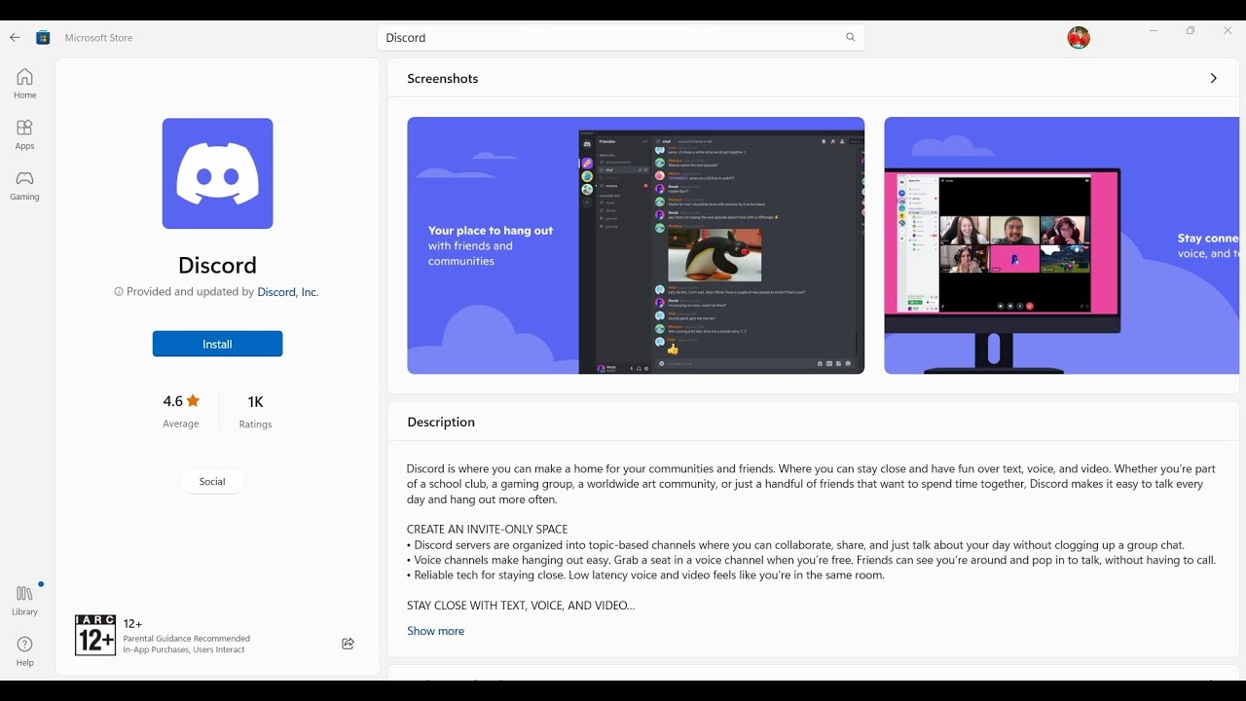Click the Discord app title text
Image resolution: width=1246 pixels, height=701 pixels.
coord(217,266)
